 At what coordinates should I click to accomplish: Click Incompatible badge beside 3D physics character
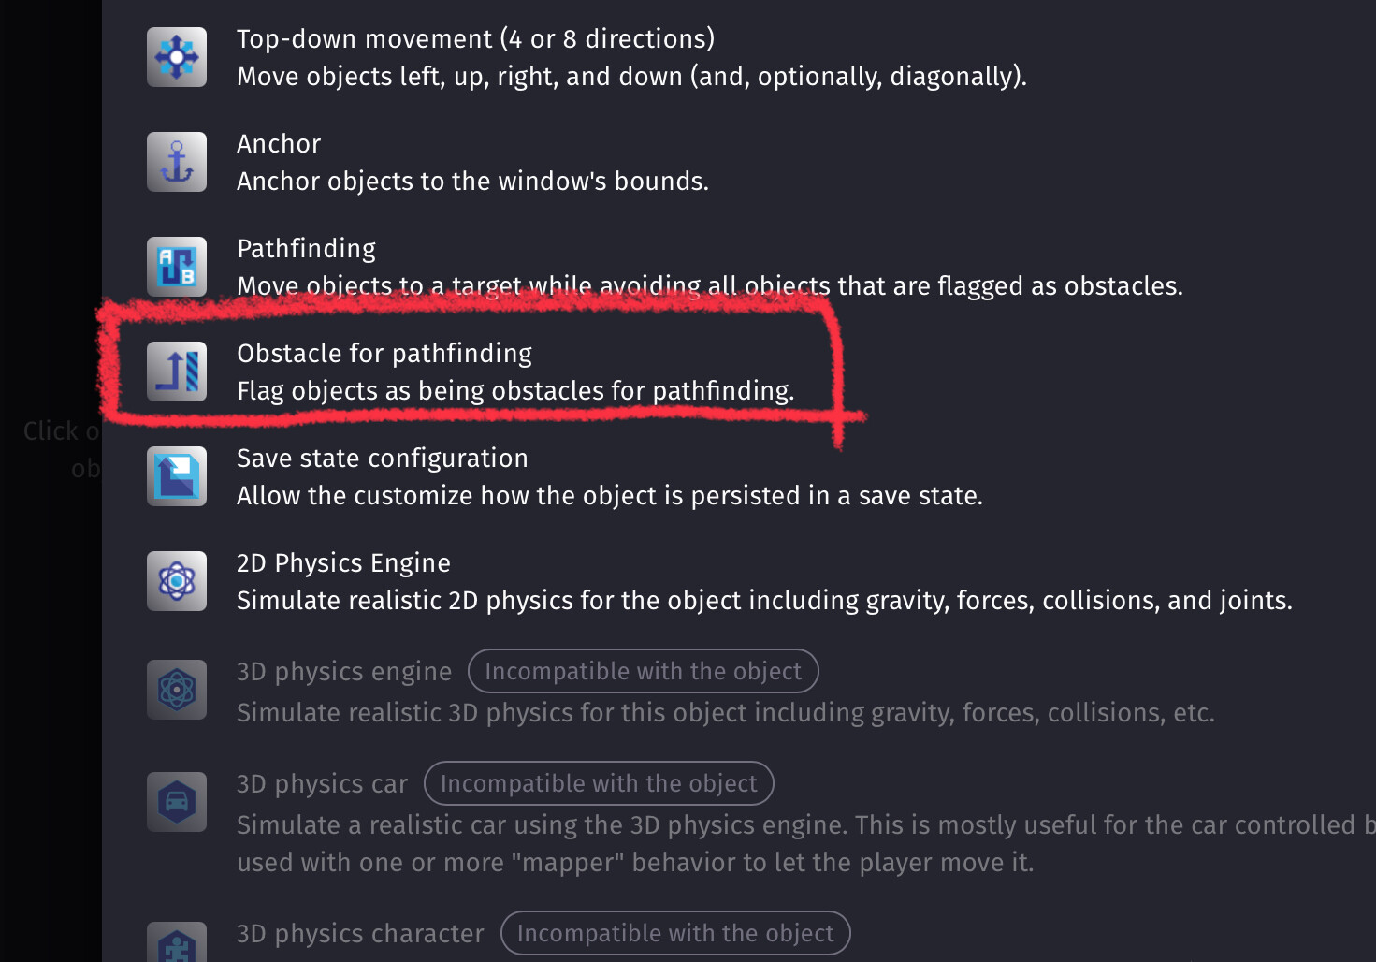coord(675,933)
